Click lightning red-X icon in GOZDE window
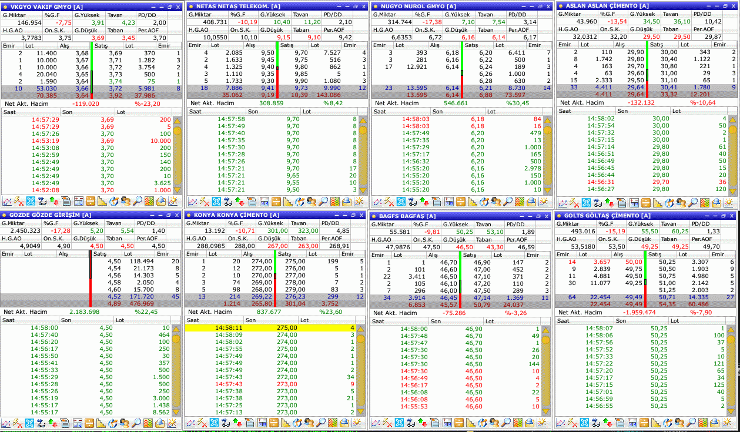The height and width of the screenshot is (432, 740). point(18,423)
